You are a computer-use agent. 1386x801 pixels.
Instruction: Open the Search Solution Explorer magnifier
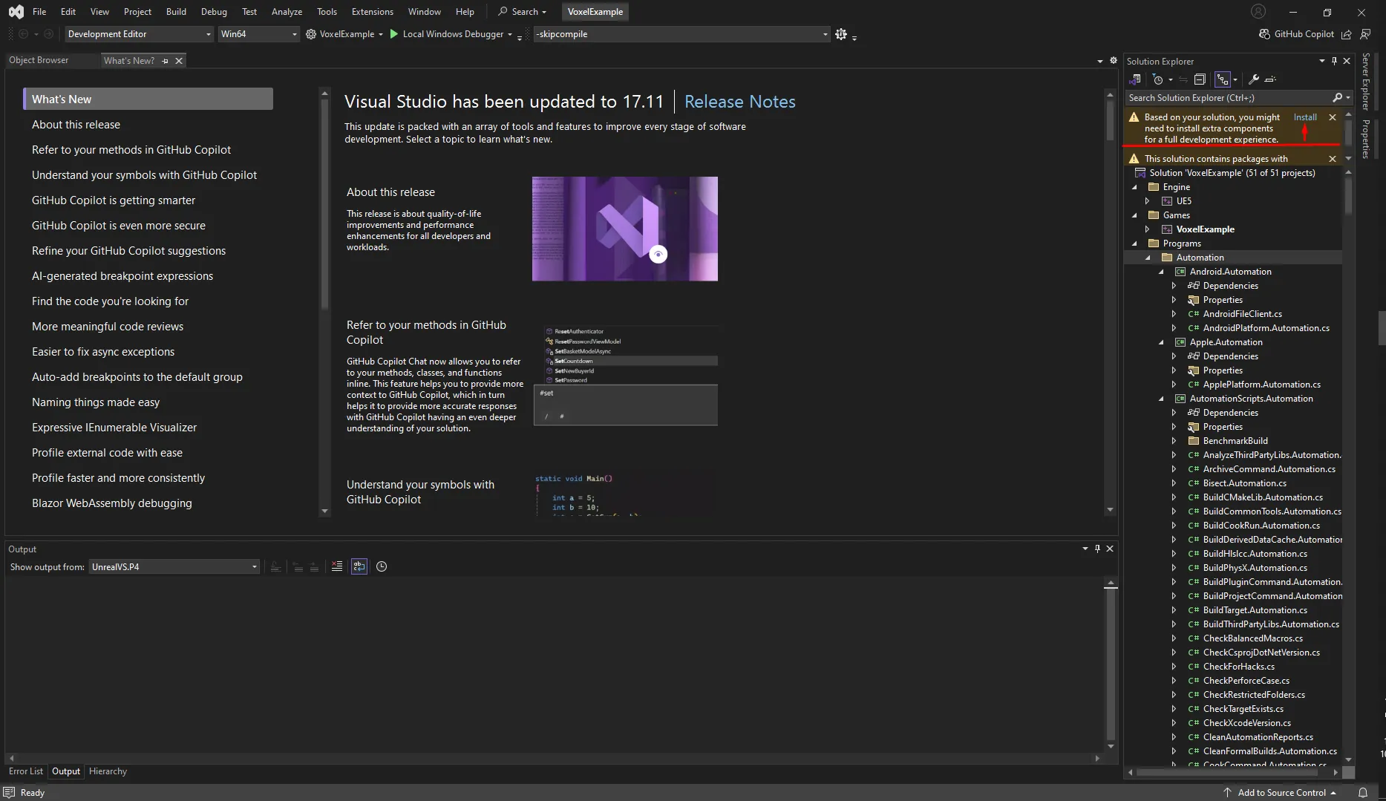(1337, 98)
